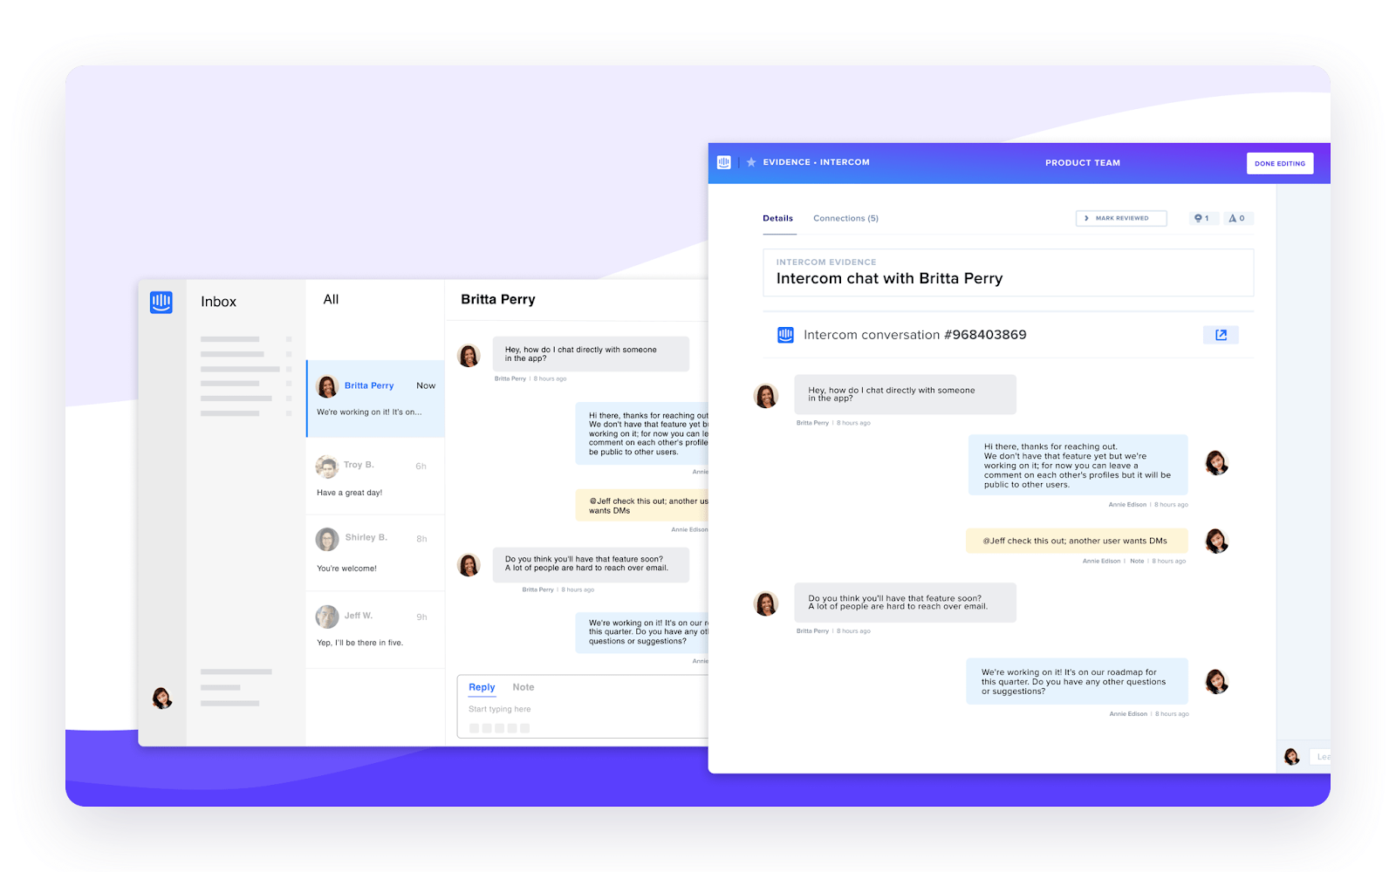1396x872 pixels.
Task: Click the 'Now' timestamp on Britta Perry's conversation
Action: coord(426,385)
